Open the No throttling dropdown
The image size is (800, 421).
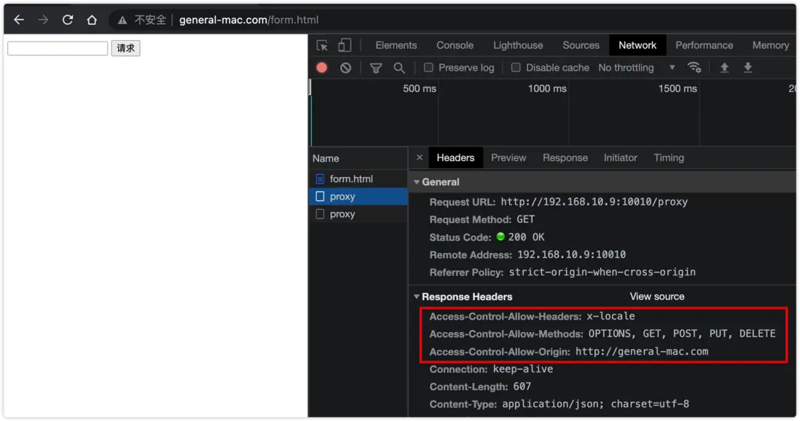637,68
